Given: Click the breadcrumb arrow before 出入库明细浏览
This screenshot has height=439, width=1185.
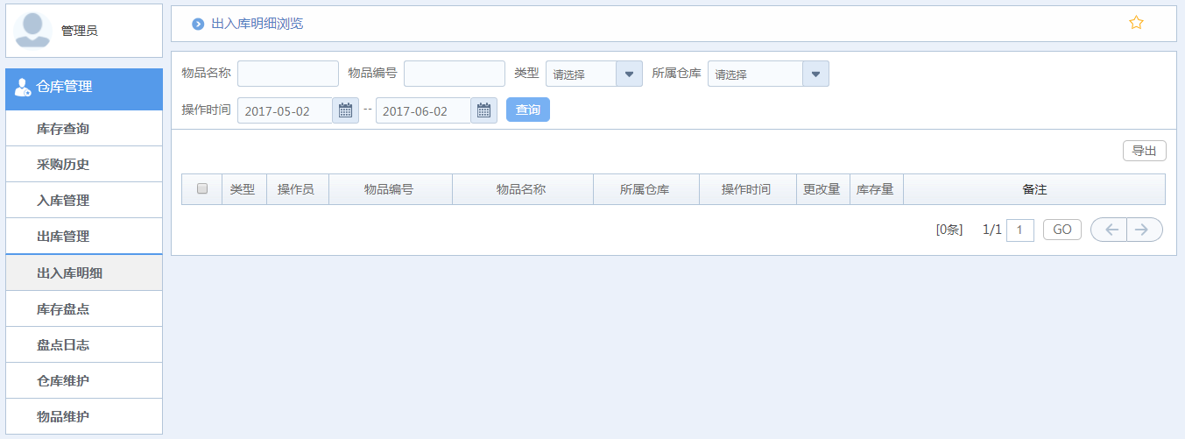Looking at the screenshot, I should click(198, 24).
